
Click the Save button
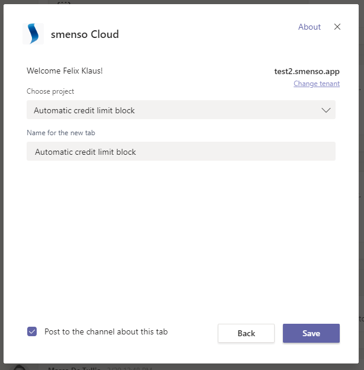pyautogui.click(x=311, y=333)
